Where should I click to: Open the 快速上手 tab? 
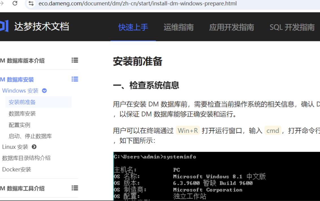pyautogui.click(x=133, y=27)
